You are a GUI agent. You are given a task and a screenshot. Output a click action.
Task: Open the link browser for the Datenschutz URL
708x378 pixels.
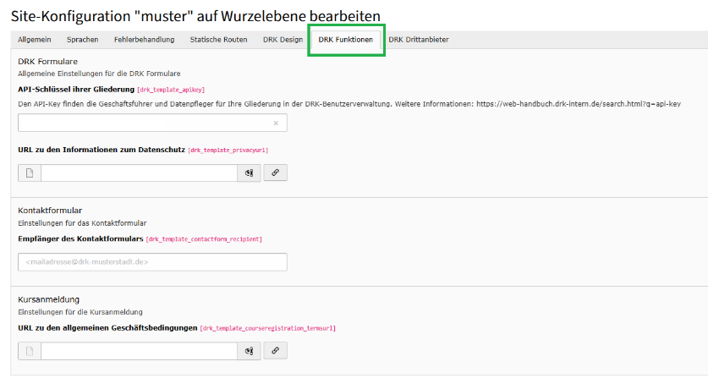(275, 173)
